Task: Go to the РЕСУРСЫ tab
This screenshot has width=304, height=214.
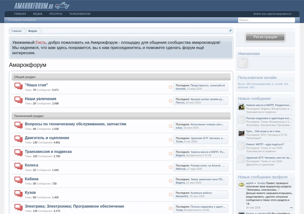Action: [56, 14]
